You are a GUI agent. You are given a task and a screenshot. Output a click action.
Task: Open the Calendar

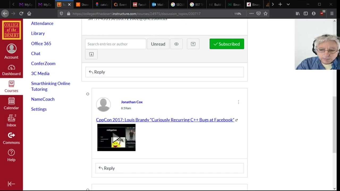11,104
